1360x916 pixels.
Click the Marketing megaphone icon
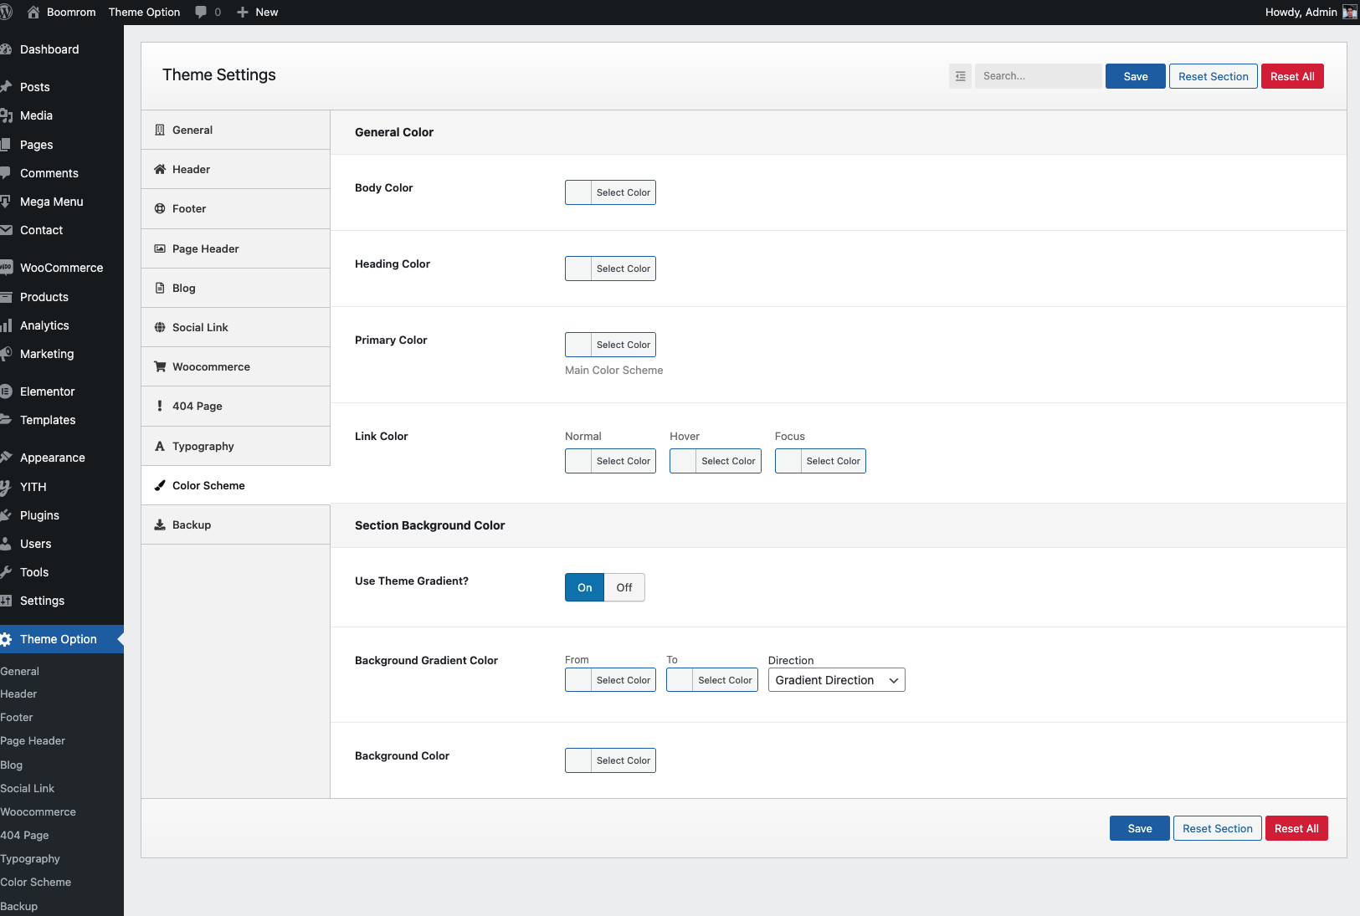point(6,354)
